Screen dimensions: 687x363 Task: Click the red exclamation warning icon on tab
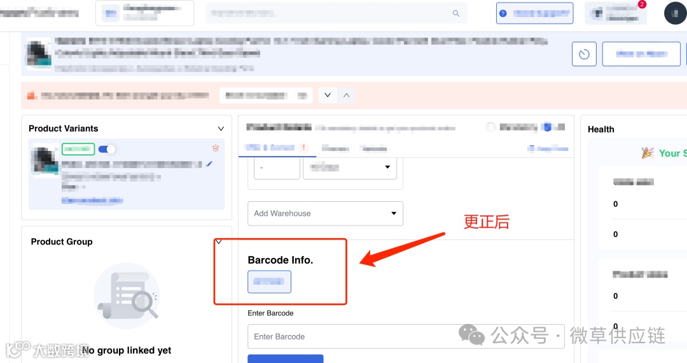pyautogui.click(x=303, y=148)
